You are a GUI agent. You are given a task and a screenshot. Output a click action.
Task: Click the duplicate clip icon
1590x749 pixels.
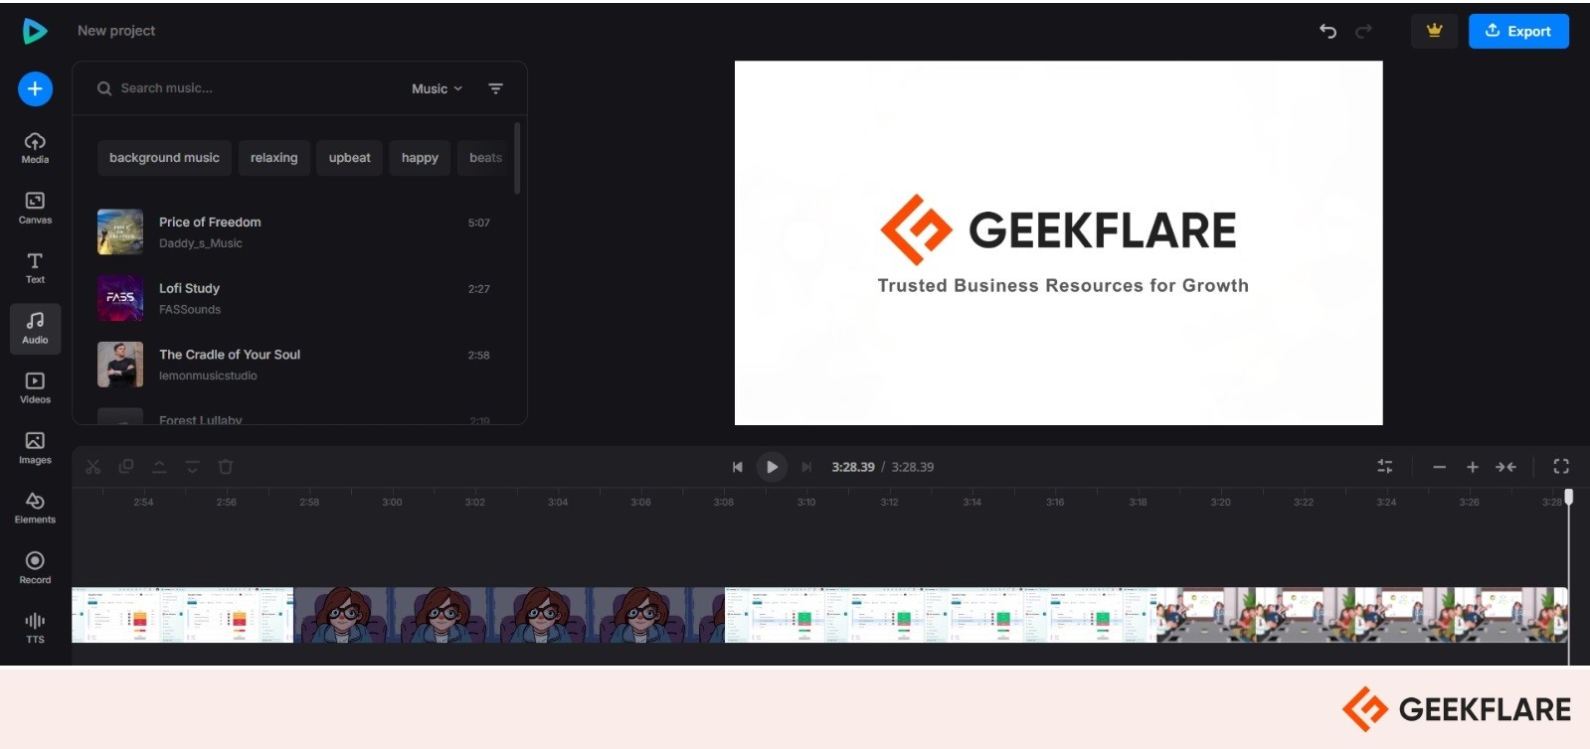(x=126, y=467)
